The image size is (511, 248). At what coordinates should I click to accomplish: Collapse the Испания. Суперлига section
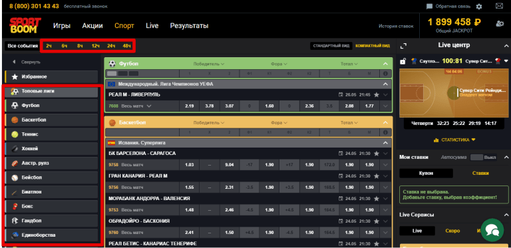coord(385,142)
